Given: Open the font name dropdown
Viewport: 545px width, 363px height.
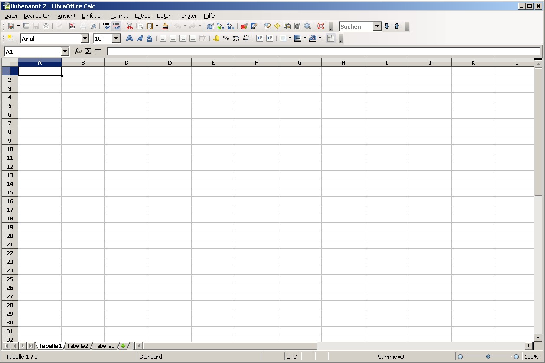Looking at the screenshot, I should (x=85, y=38).
